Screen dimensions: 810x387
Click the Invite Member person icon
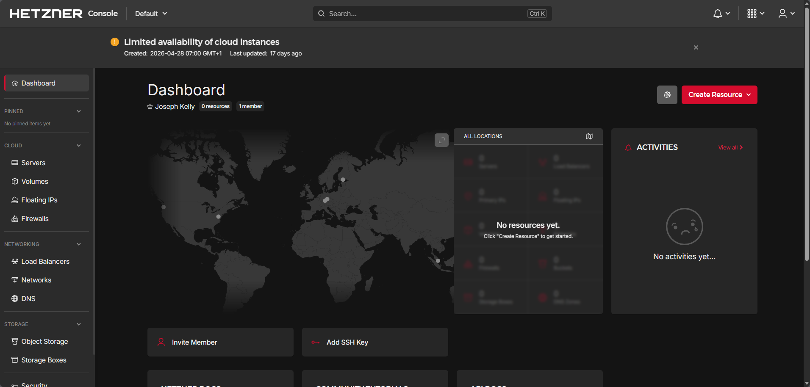tap(161, 342)
